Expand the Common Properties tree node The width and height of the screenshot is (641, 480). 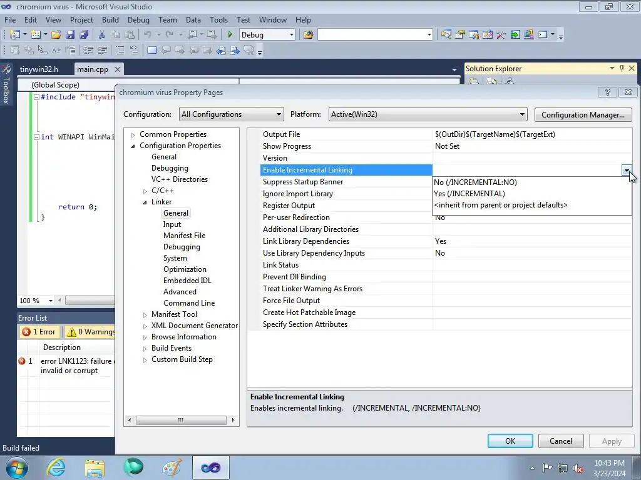click(133, 135)
